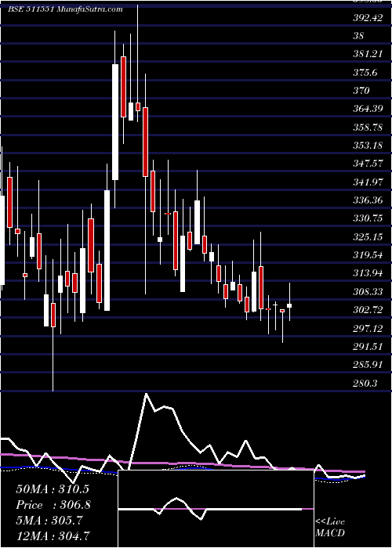Viewport: 392px width, 548px height.
Task: Click the 353.18 price axis label
Action: [368, 145]
